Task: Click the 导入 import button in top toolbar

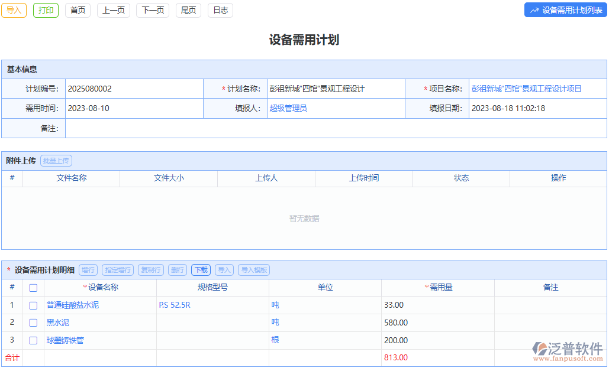Action: point(14,10)
